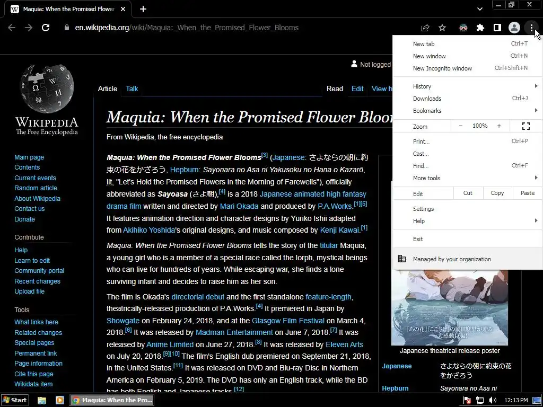Follow the P.A.Works link
This screenshot has width=543, height=407.
[x=335, y=206]
